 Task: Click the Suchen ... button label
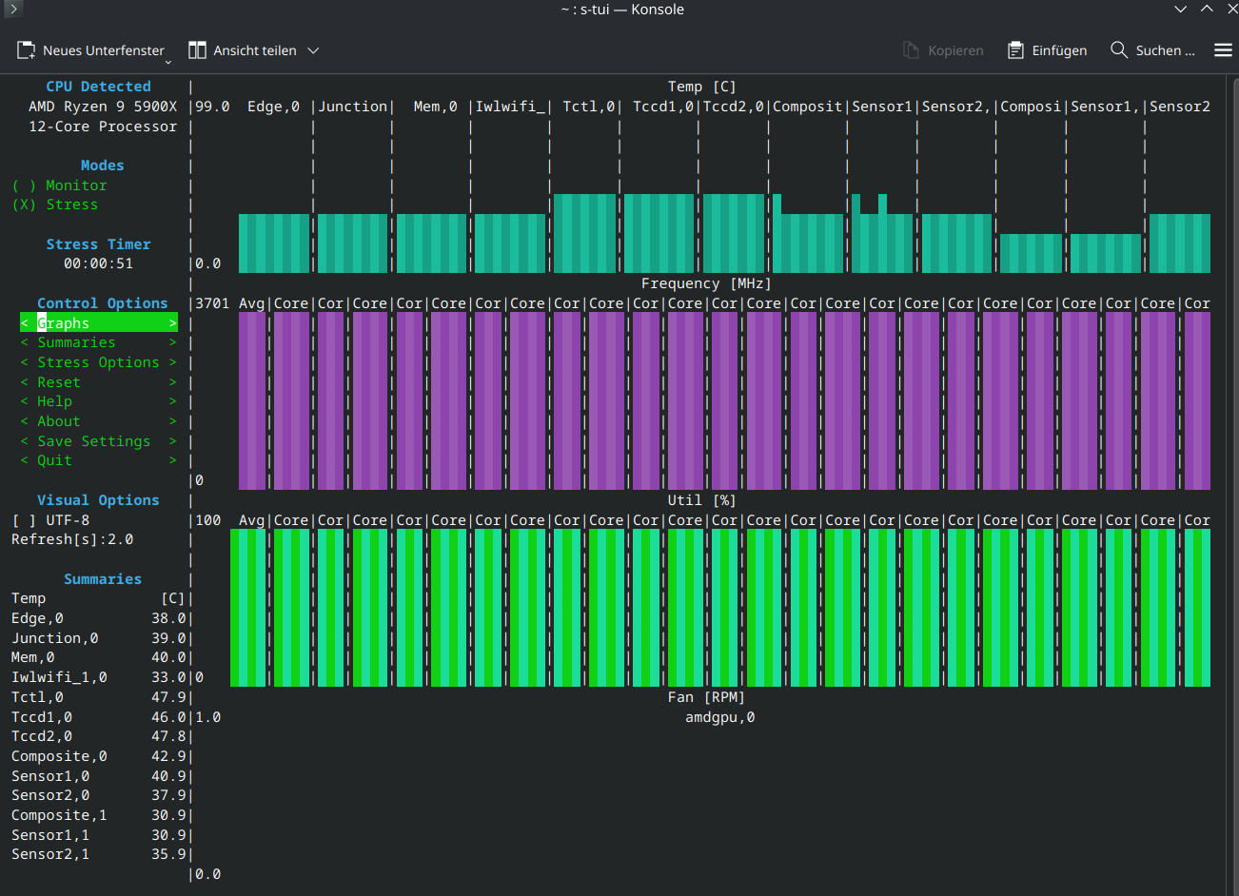pyautogui.click(x=1165, y=50)
